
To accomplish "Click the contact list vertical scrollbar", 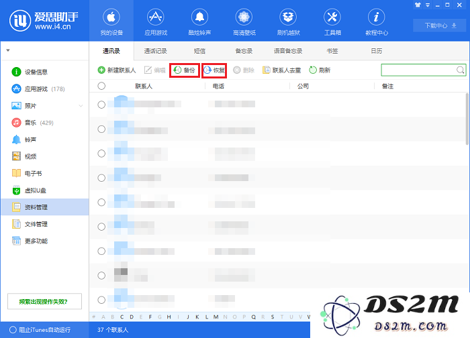I will [x=467, y=119].
